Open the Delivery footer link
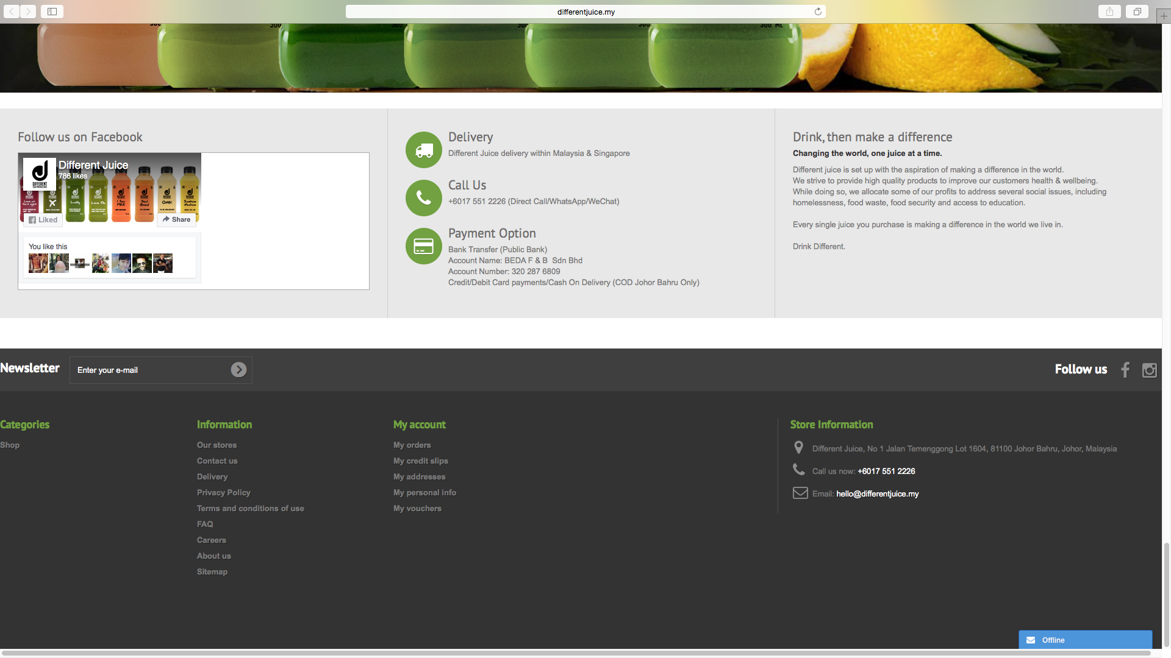1171x658 pixels. coord(212,476)
